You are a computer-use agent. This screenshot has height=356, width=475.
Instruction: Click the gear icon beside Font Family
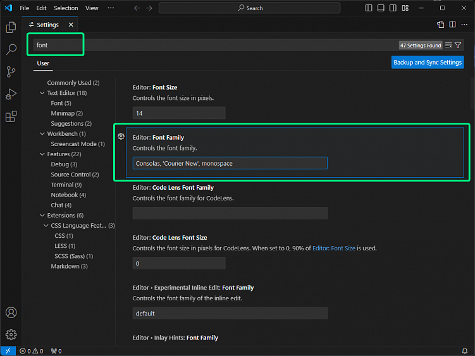click(x=121, y=137)
